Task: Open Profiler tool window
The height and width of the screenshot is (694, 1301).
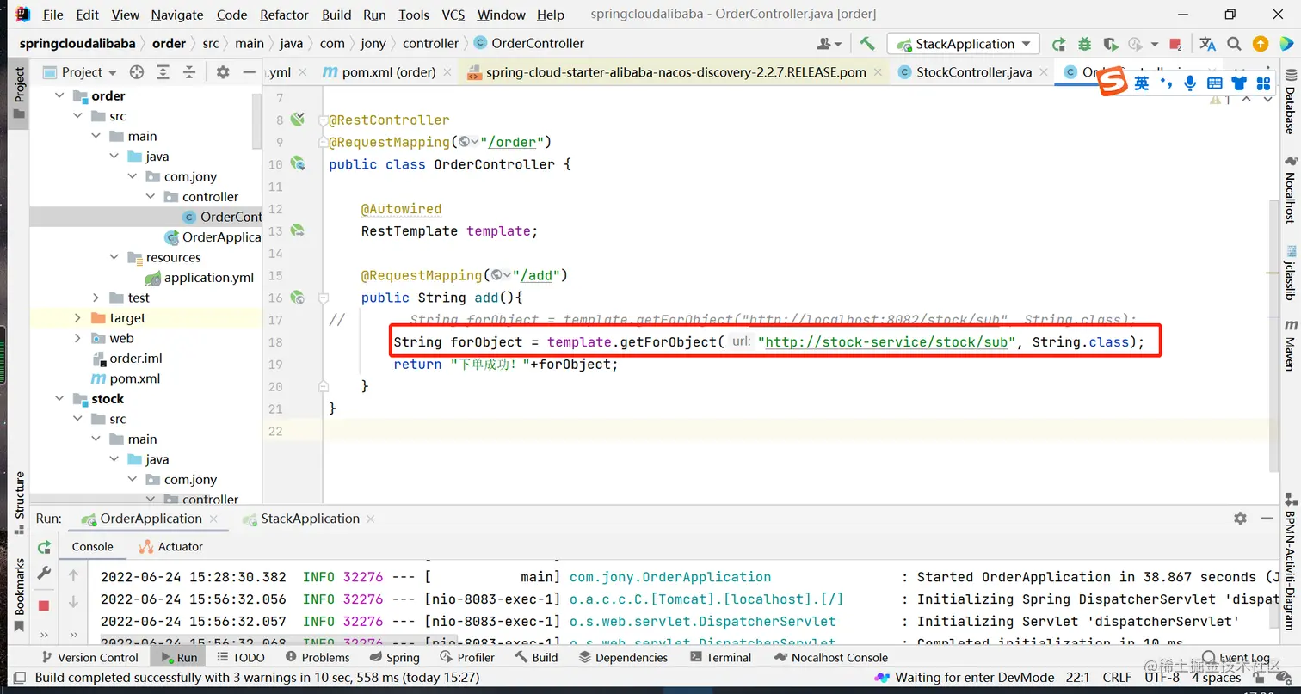Action: click(466, 657)
